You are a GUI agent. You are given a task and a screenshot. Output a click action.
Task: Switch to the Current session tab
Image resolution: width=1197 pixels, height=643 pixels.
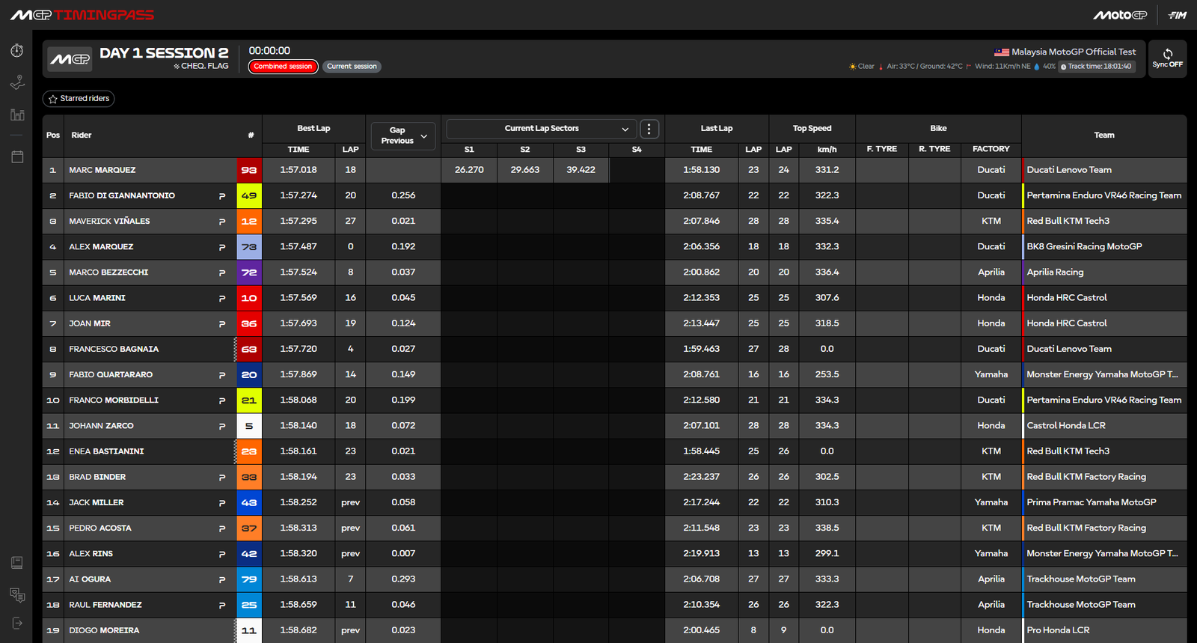tap(352, 67)
